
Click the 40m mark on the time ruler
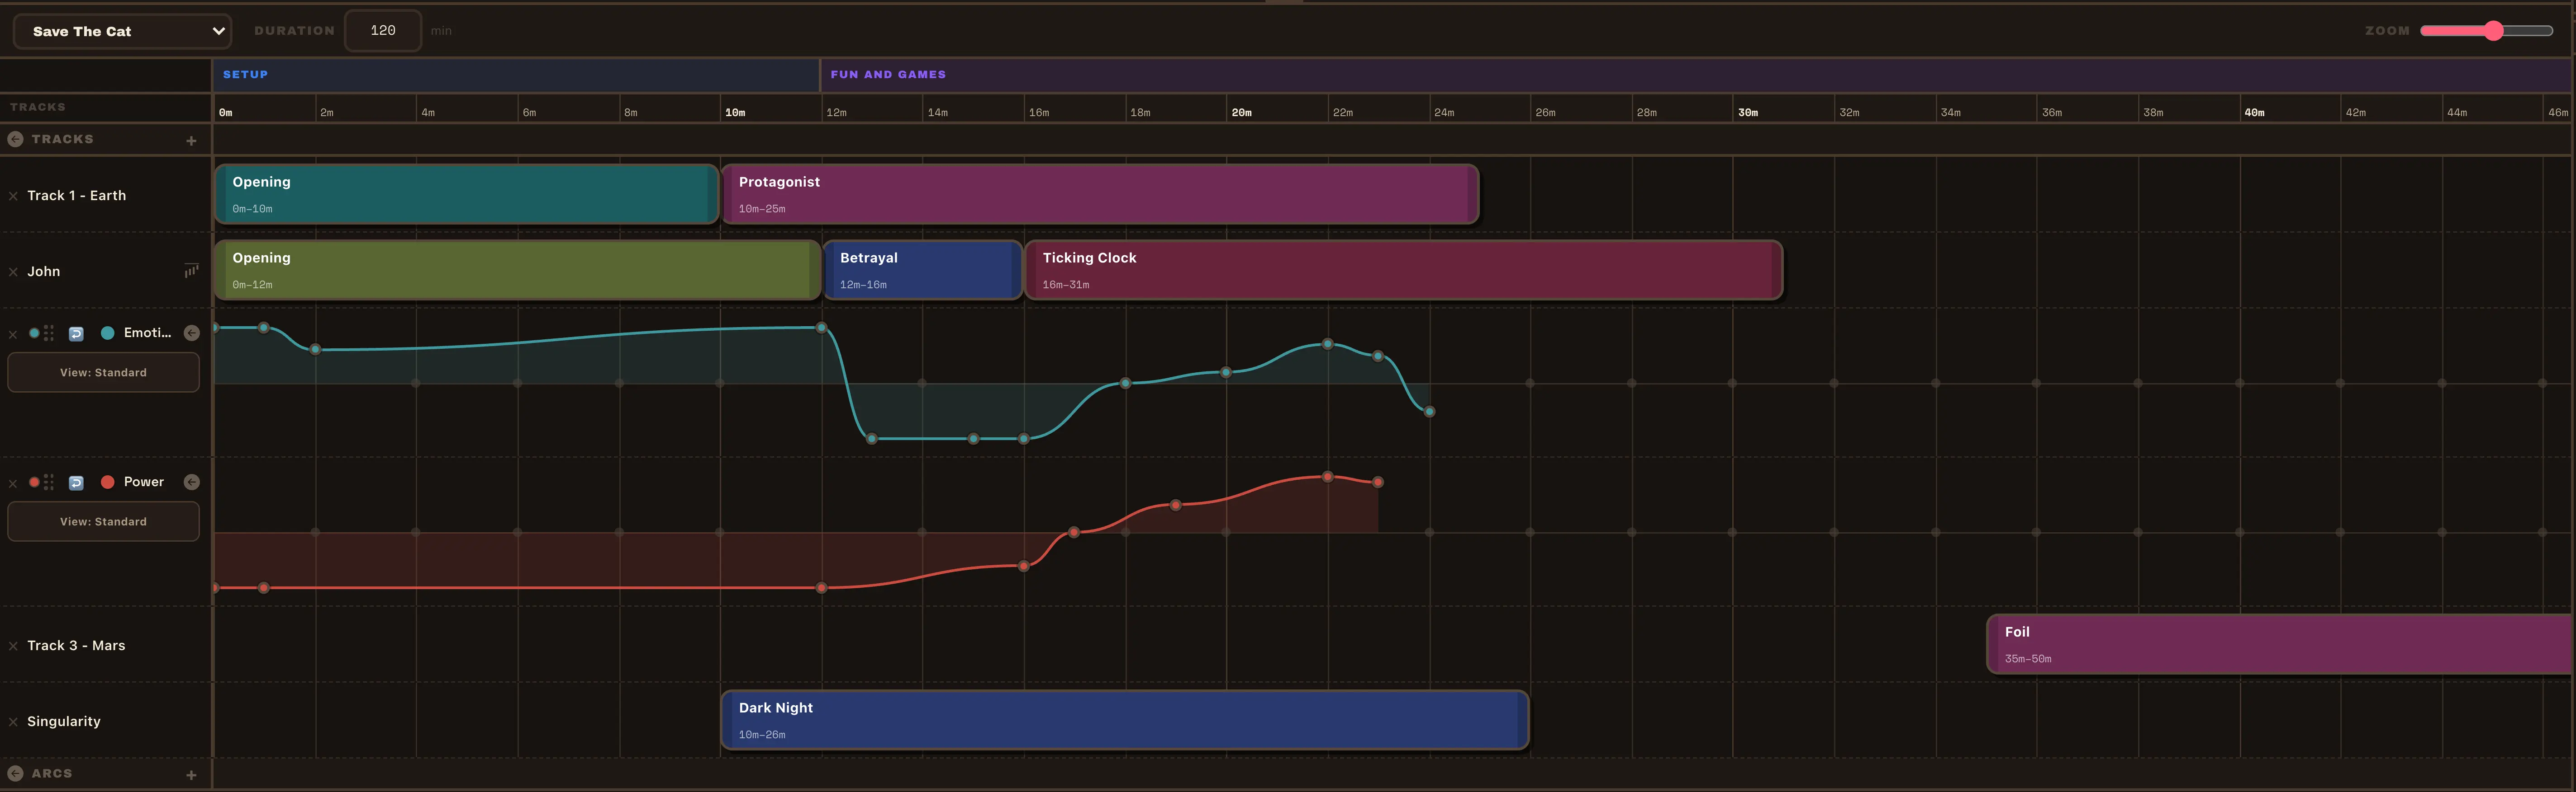[x=2254, y=113]
